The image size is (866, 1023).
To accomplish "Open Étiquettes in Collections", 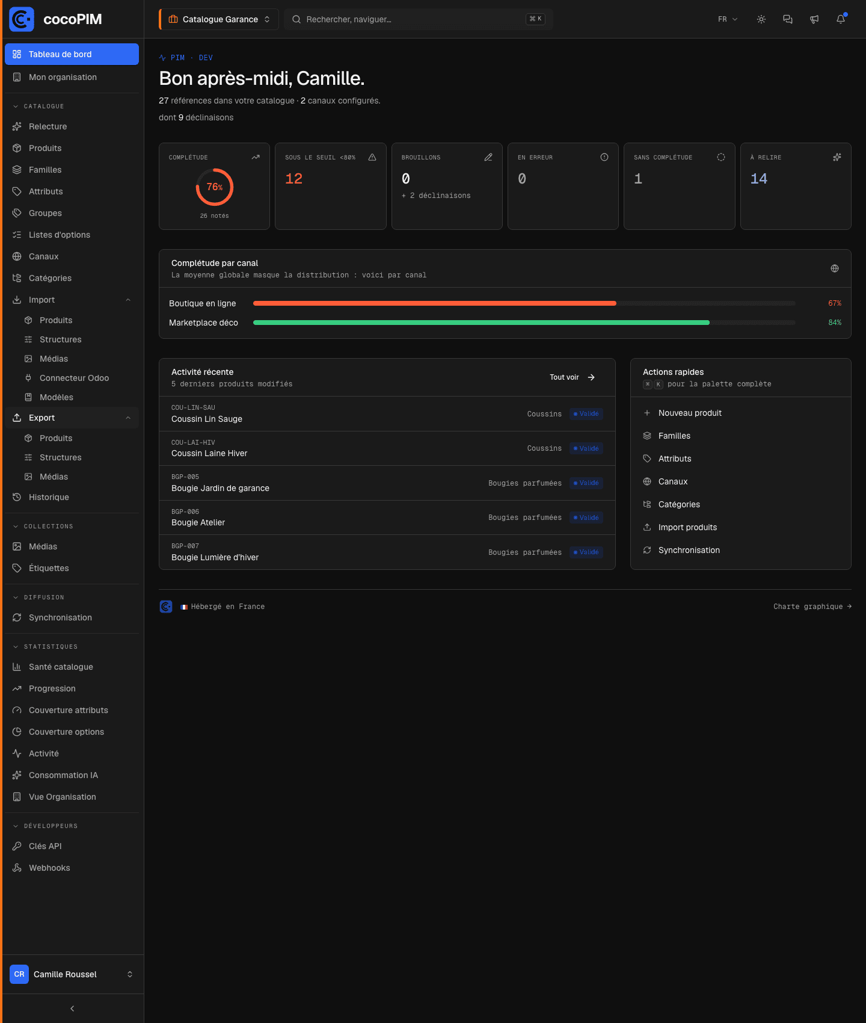I will point(72,568).
